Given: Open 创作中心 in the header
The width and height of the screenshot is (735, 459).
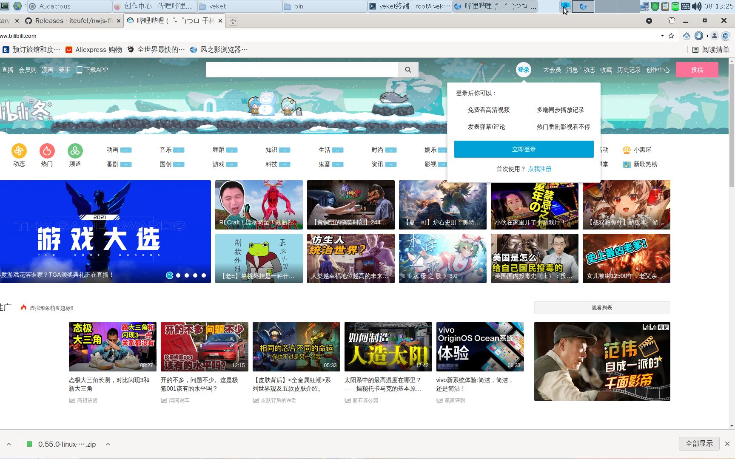Looking at the screenshot, I should point(658,70).
